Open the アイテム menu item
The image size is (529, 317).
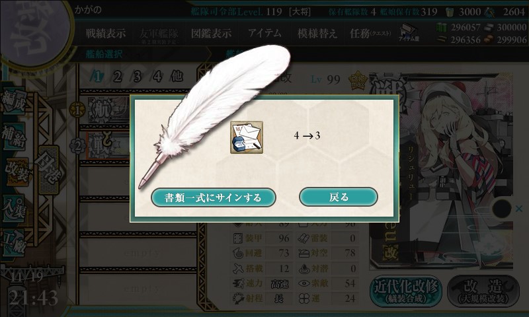pyautogui.click(x=264, y=33)
